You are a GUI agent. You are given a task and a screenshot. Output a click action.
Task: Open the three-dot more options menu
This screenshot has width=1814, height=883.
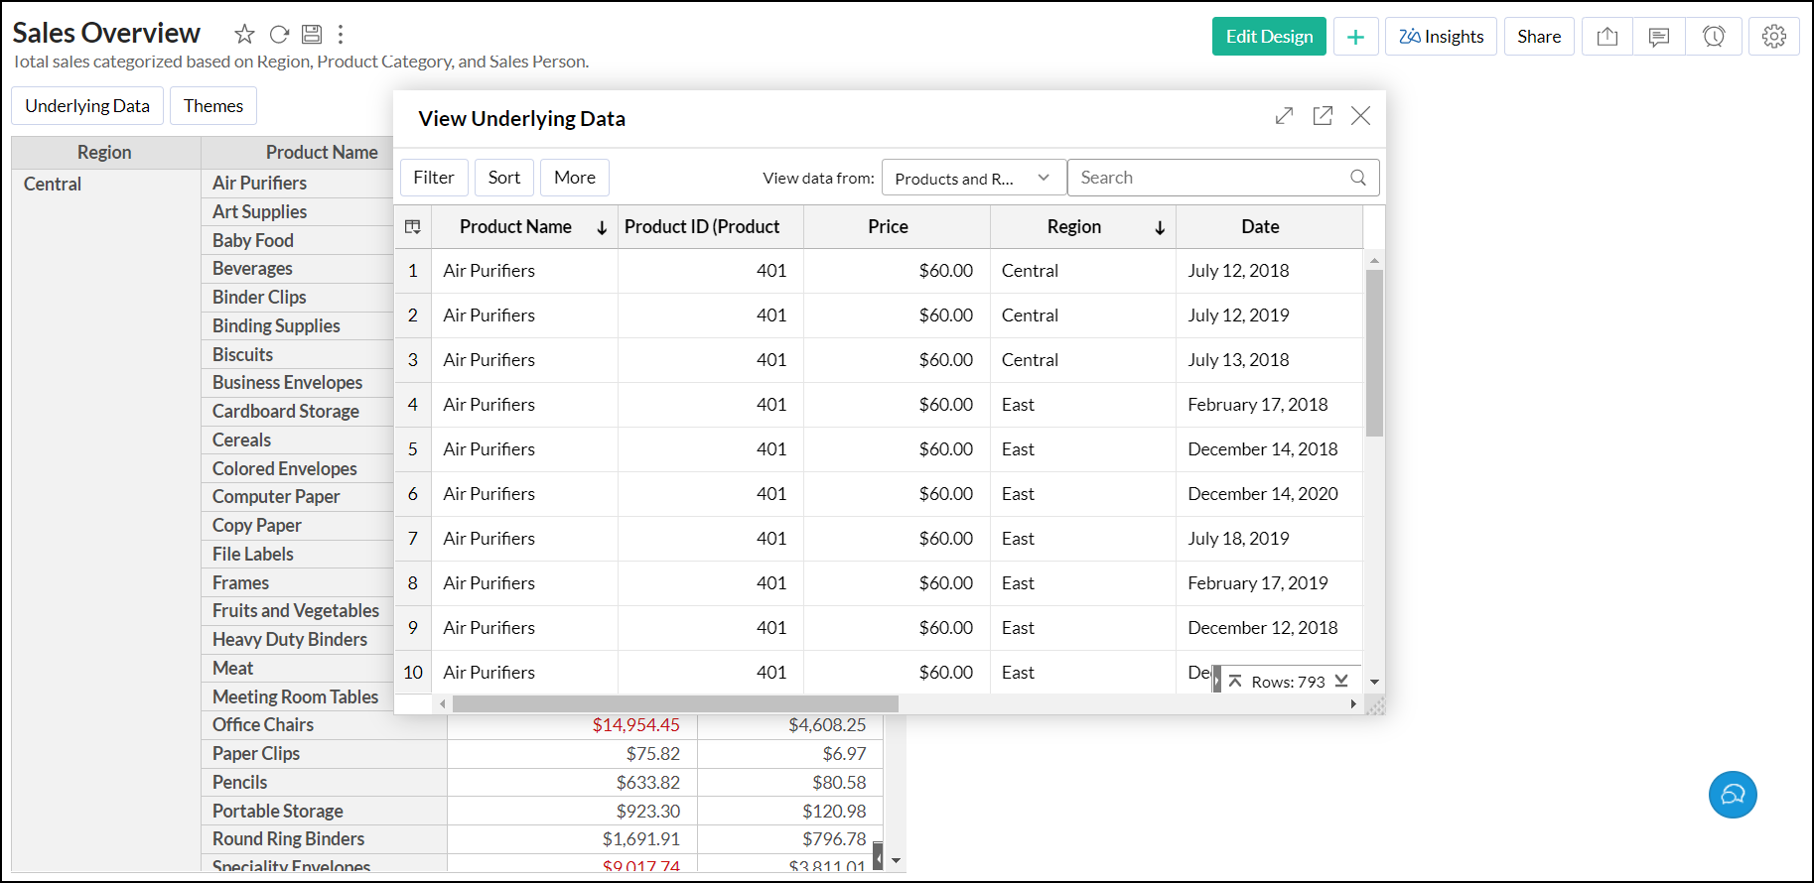(x=341, y=35)
